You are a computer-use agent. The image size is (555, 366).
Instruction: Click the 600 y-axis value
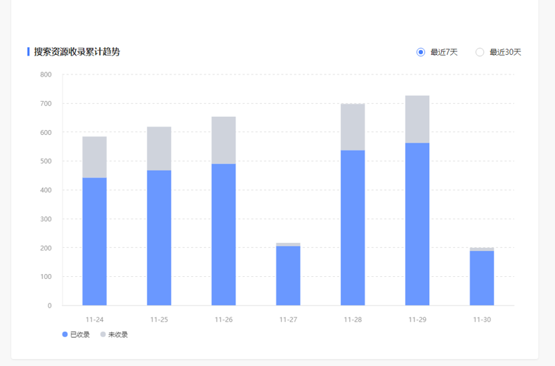point(46,132)
